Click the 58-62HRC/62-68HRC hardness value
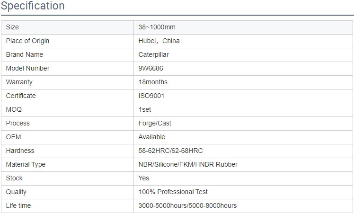Screen dimensions: 354x214 tap(170, 151)
